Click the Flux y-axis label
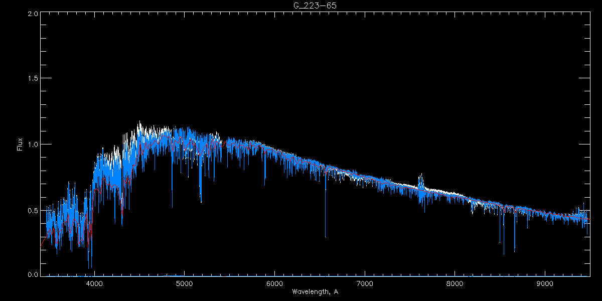This screenshot has height=301, width=602. (20, 144)
